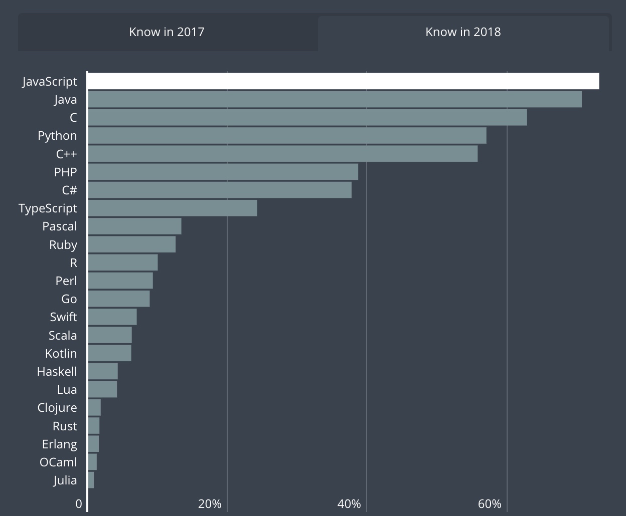This screenshot has height=516, width=626.
Task: Select the C language bar
Action: (x=307, y=118)
